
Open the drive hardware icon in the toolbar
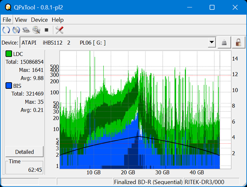click(26, 30)
